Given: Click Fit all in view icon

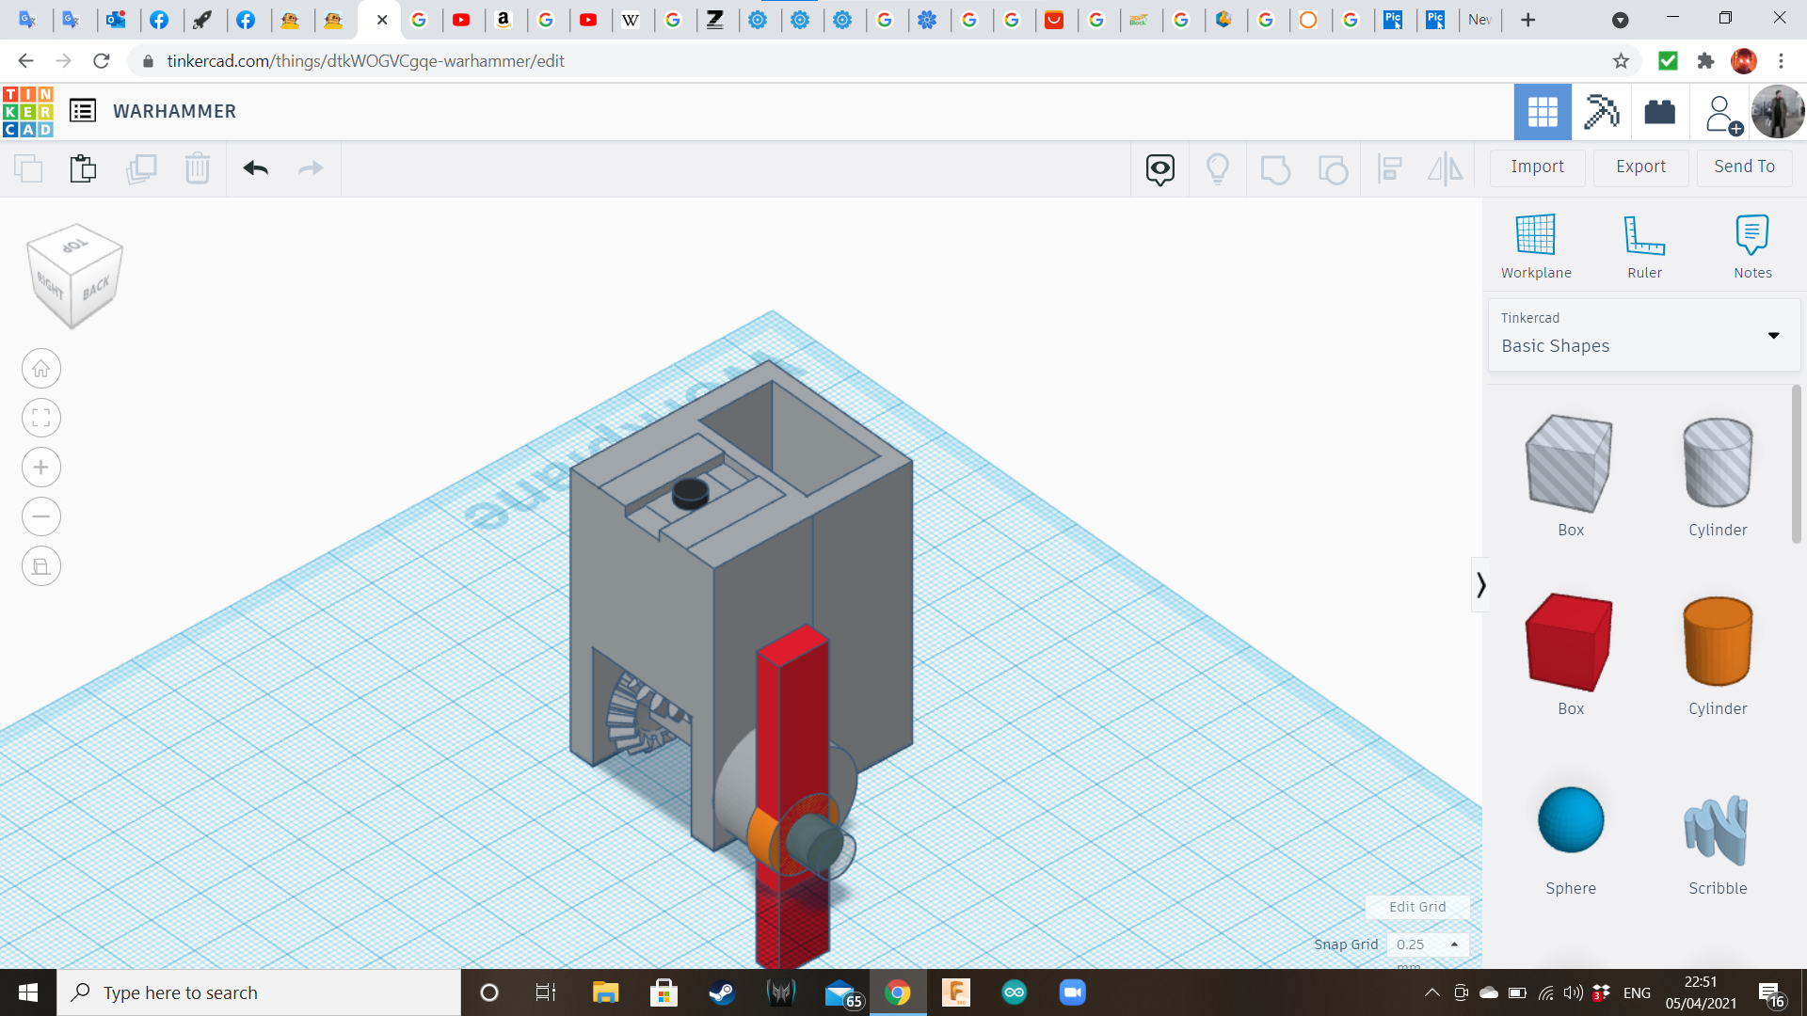Looking at the screenshot, I should [41, 418].
